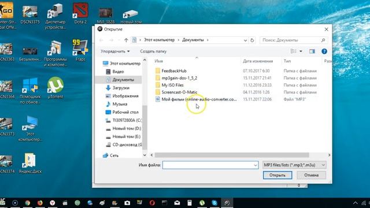
Task: Click Документы in address breadcrumb
Action: pyautogui.click(x=193, y=40)
